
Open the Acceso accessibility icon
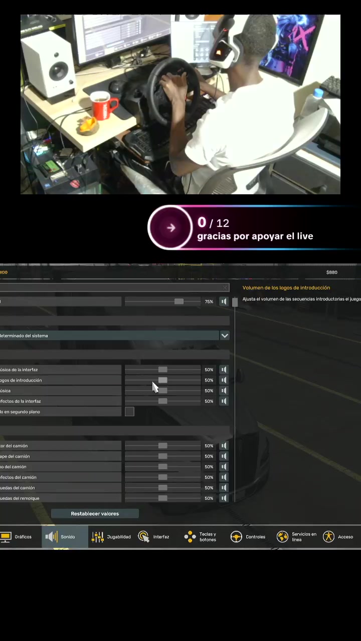pos(328,537)
